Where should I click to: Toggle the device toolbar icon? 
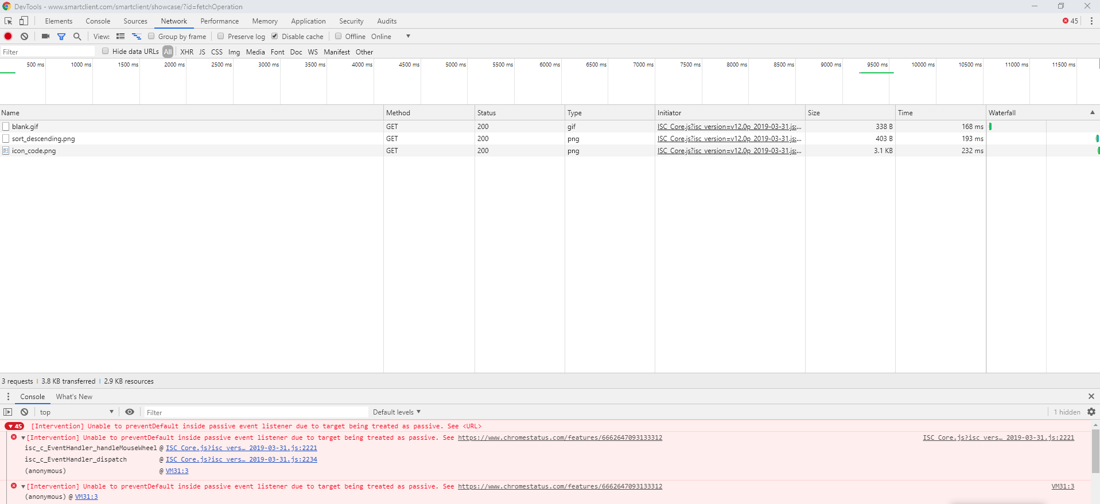pyautogui.click(x=24, y=21)
